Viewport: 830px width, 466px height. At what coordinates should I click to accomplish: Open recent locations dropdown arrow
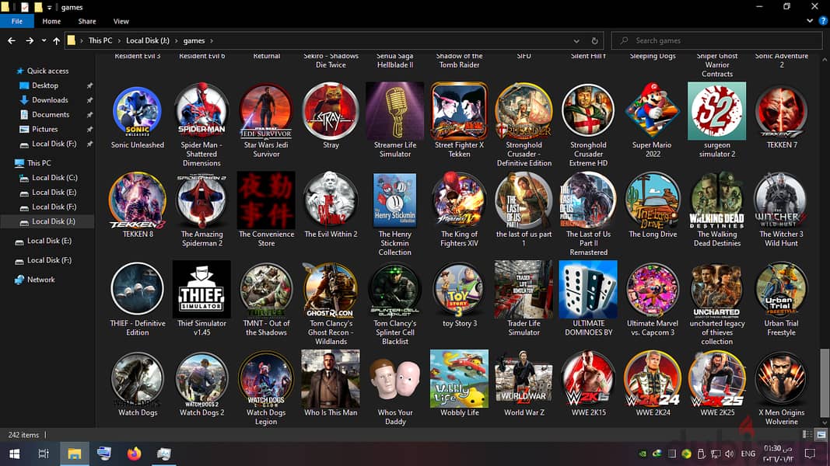(x=44, y=40)
